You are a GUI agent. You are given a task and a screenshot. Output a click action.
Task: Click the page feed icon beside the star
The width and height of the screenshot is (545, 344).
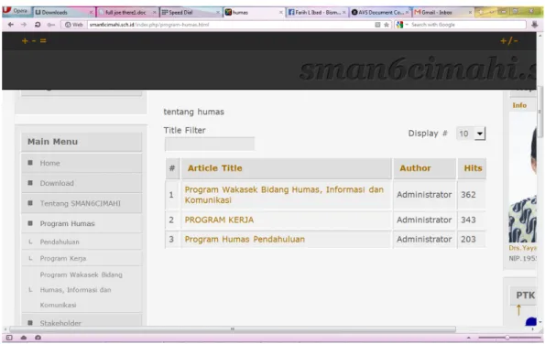coord(377,25)
